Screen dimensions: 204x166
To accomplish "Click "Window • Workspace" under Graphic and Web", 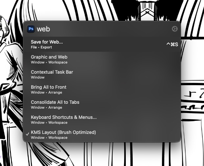I will [x=49, y=62].
